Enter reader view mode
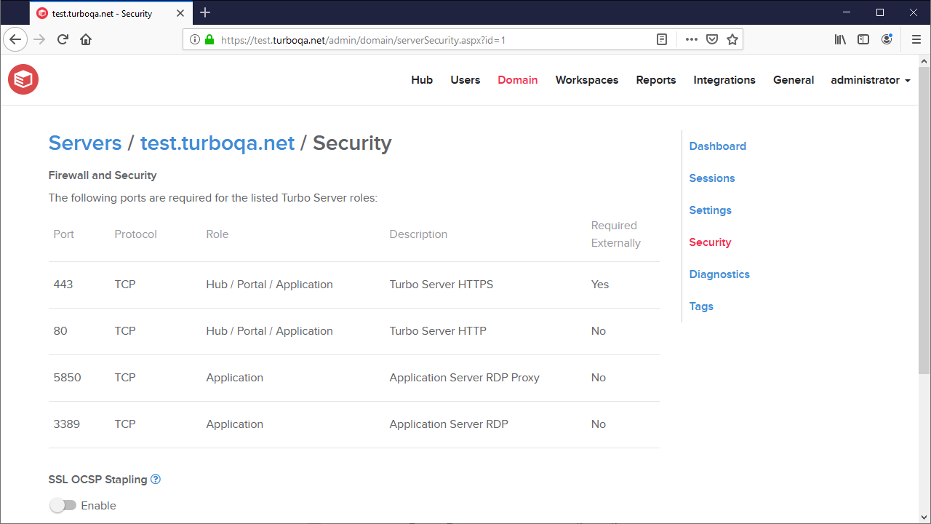 coord(661,39)
